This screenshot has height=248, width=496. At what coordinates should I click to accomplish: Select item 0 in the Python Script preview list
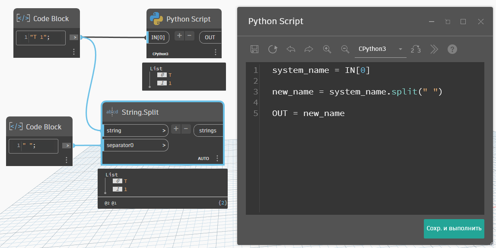[165, 75]
